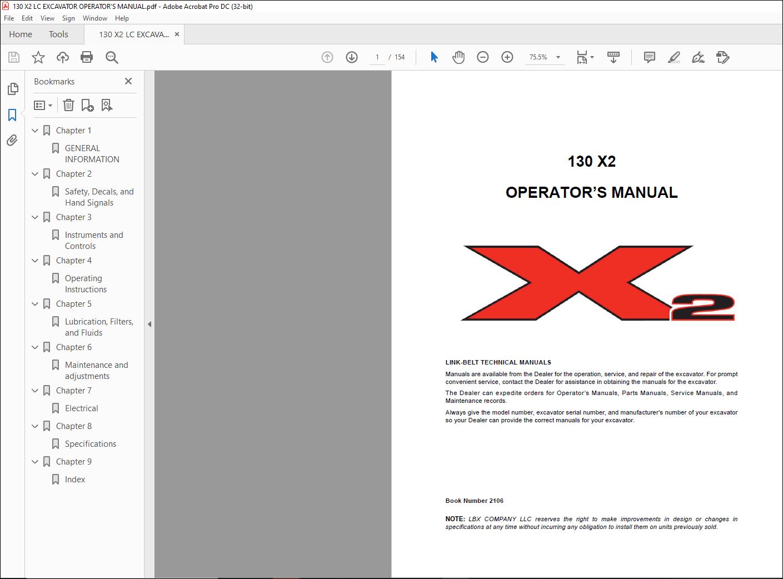Jump to the Specifications bookmark
Viewport: 783px width, 579px height.
(91, 444)
